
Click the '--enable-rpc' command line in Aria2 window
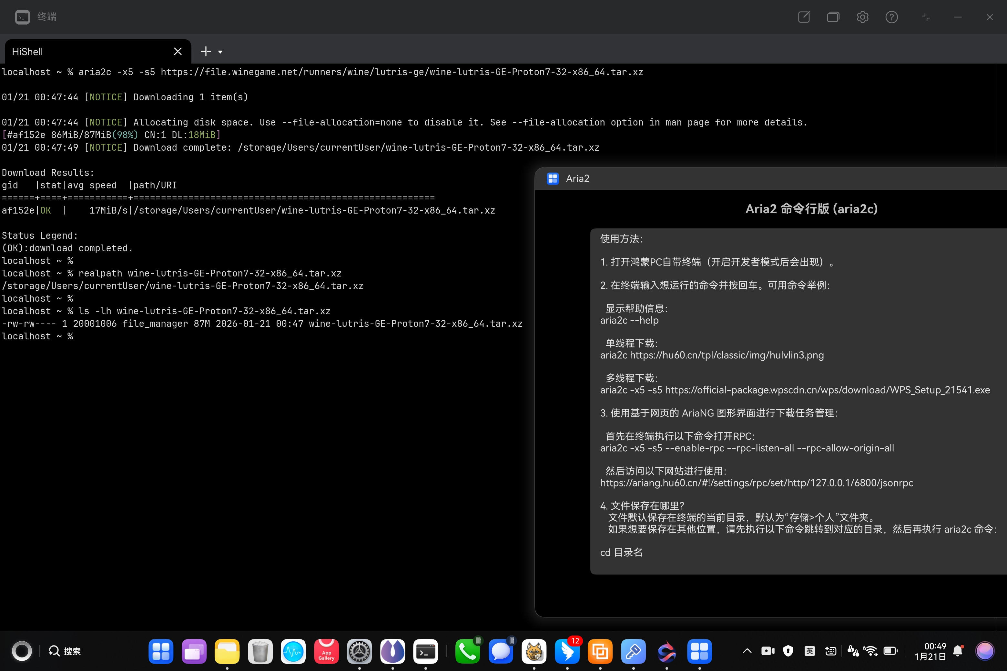point(747,448)
